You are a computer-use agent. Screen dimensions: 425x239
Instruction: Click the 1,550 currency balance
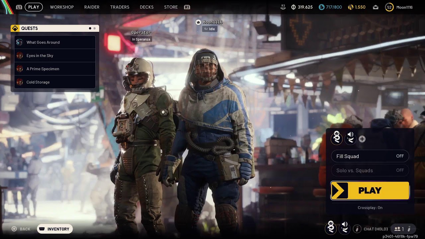coord(360,7)
